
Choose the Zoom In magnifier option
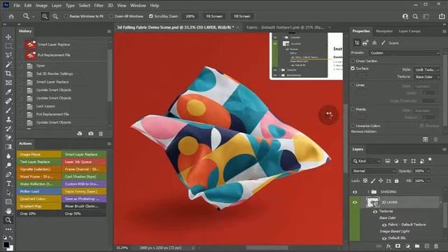[x=45, y=16]
